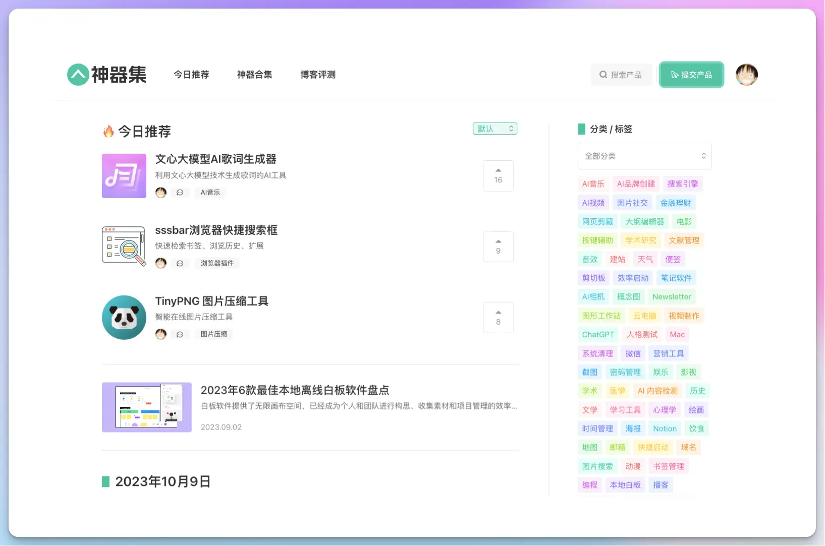Image resolution: width=825 pixels, height=546 pixels.
Task: Filter by the 人格测试 tag
Action: coord(642,335)
